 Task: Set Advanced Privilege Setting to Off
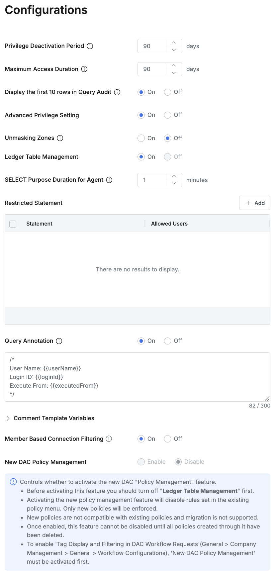168,115
